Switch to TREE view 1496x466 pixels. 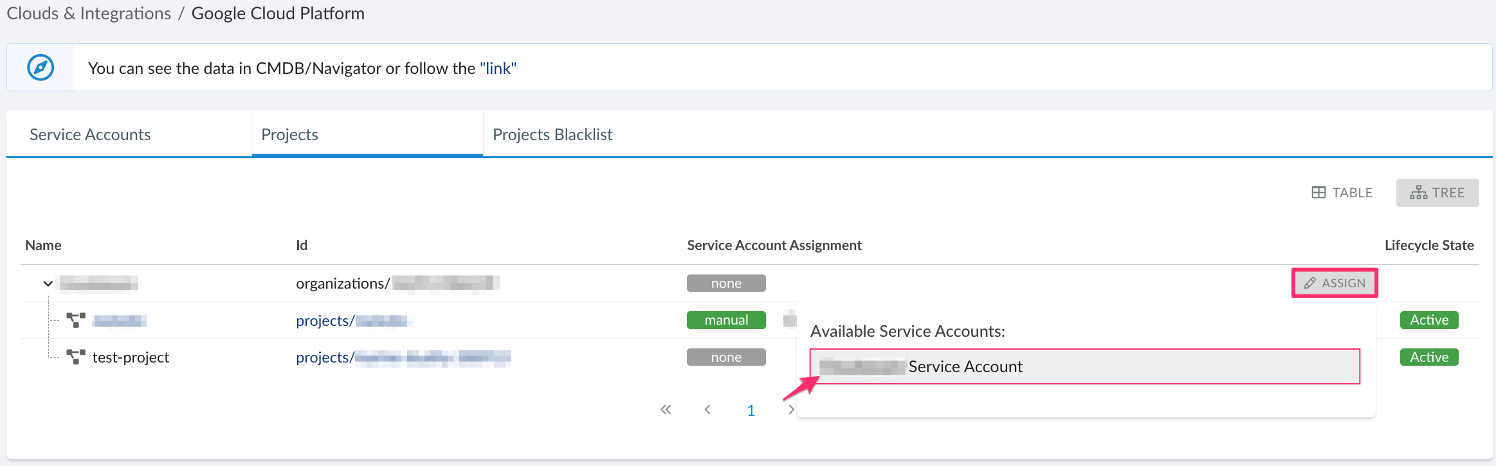(x=1437, y=193)
